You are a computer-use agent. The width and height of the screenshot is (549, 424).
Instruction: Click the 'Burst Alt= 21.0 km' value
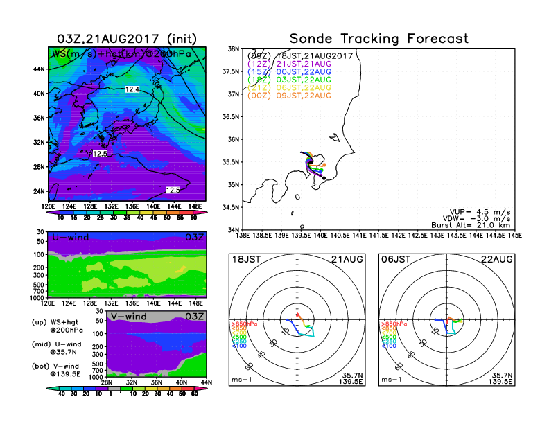(x=471, y=225)
